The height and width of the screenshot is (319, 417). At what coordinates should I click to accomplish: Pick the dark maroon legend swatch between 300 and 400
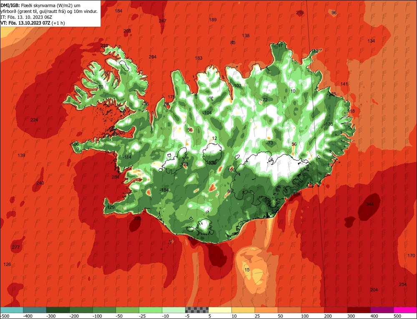tap(359, 310)
